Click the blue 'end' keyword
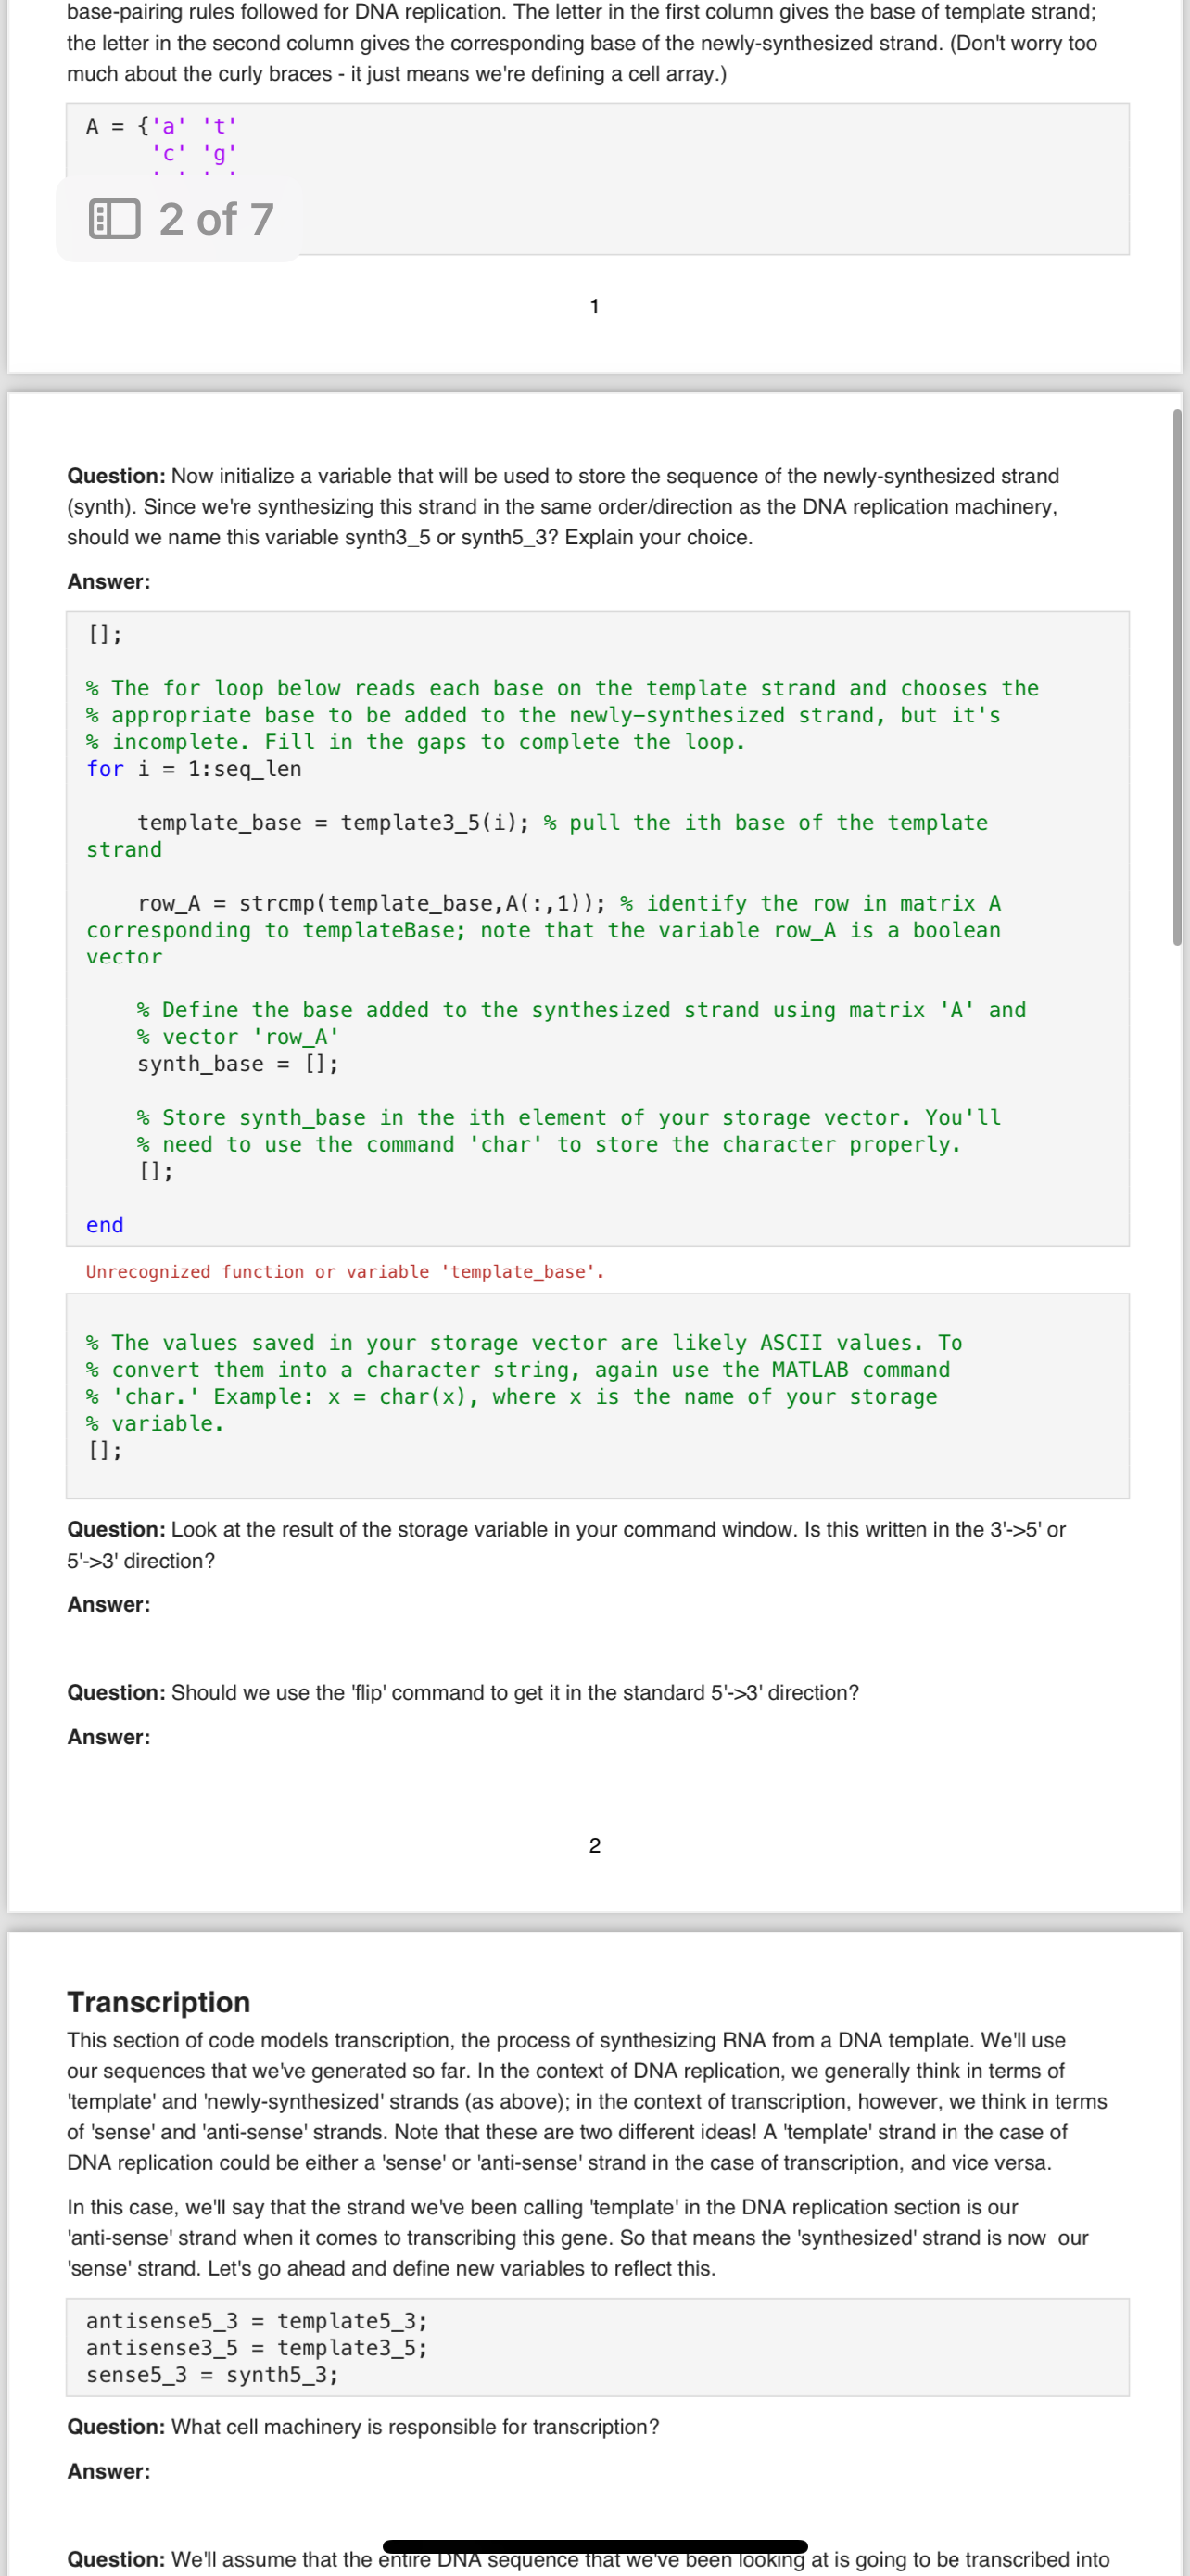This screenshot has width=1190, height=2576. pos(105,1225)
